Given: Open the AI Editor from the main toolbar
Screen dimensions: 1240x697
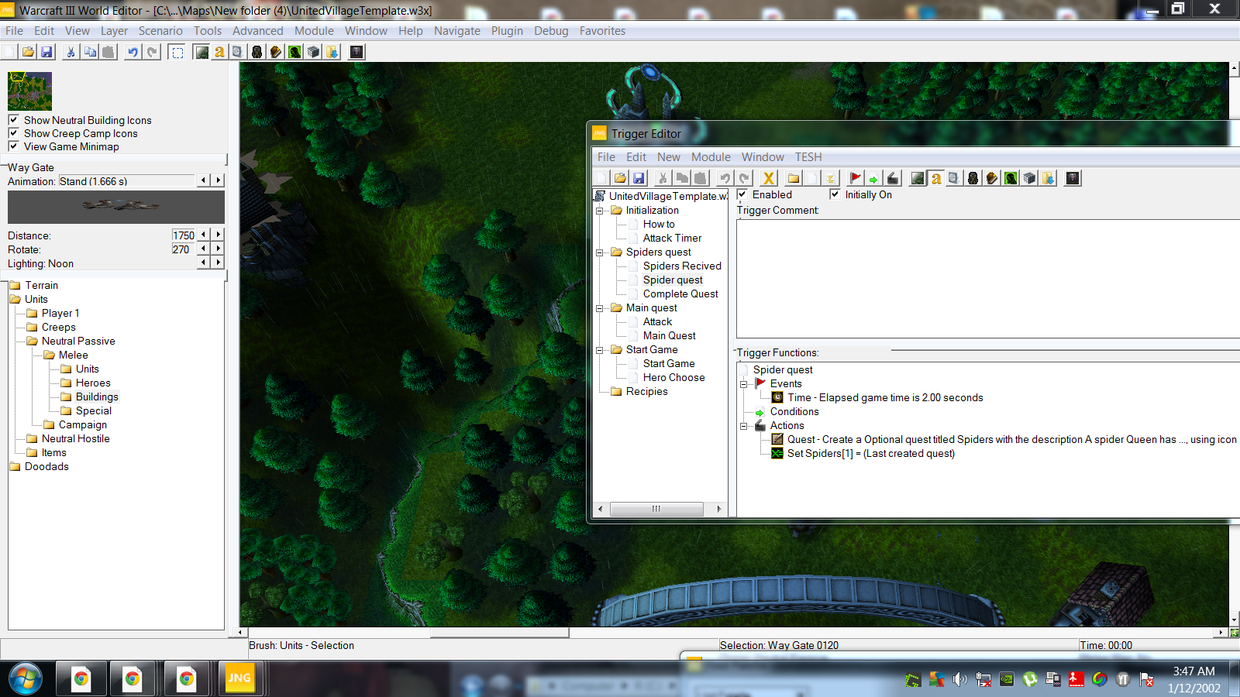Looking at the screenshot, I should (294, 52).
